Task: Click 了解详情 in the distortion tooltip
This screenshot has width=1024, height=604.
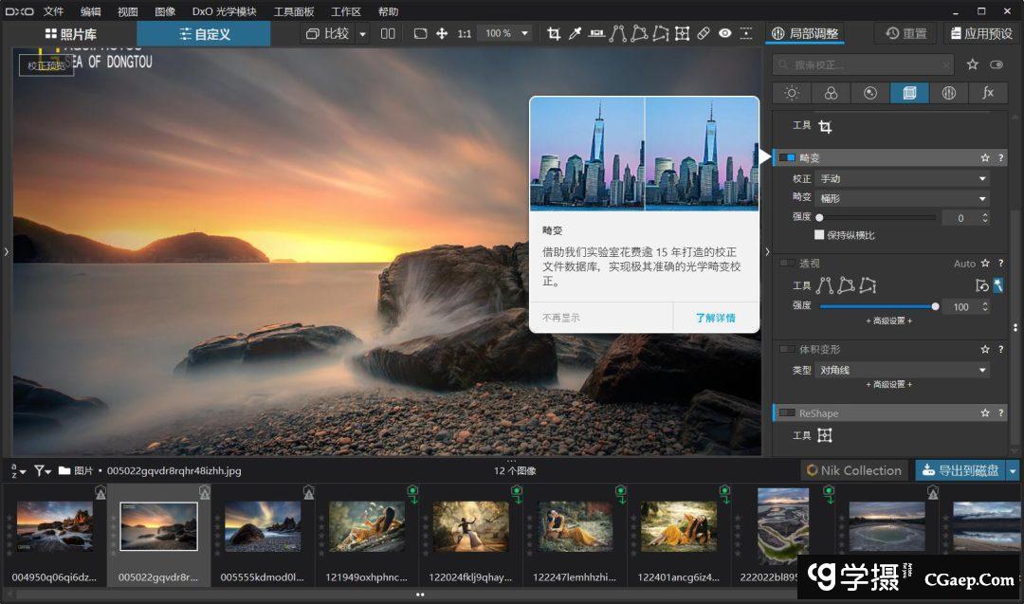Action: coord(715,318)
